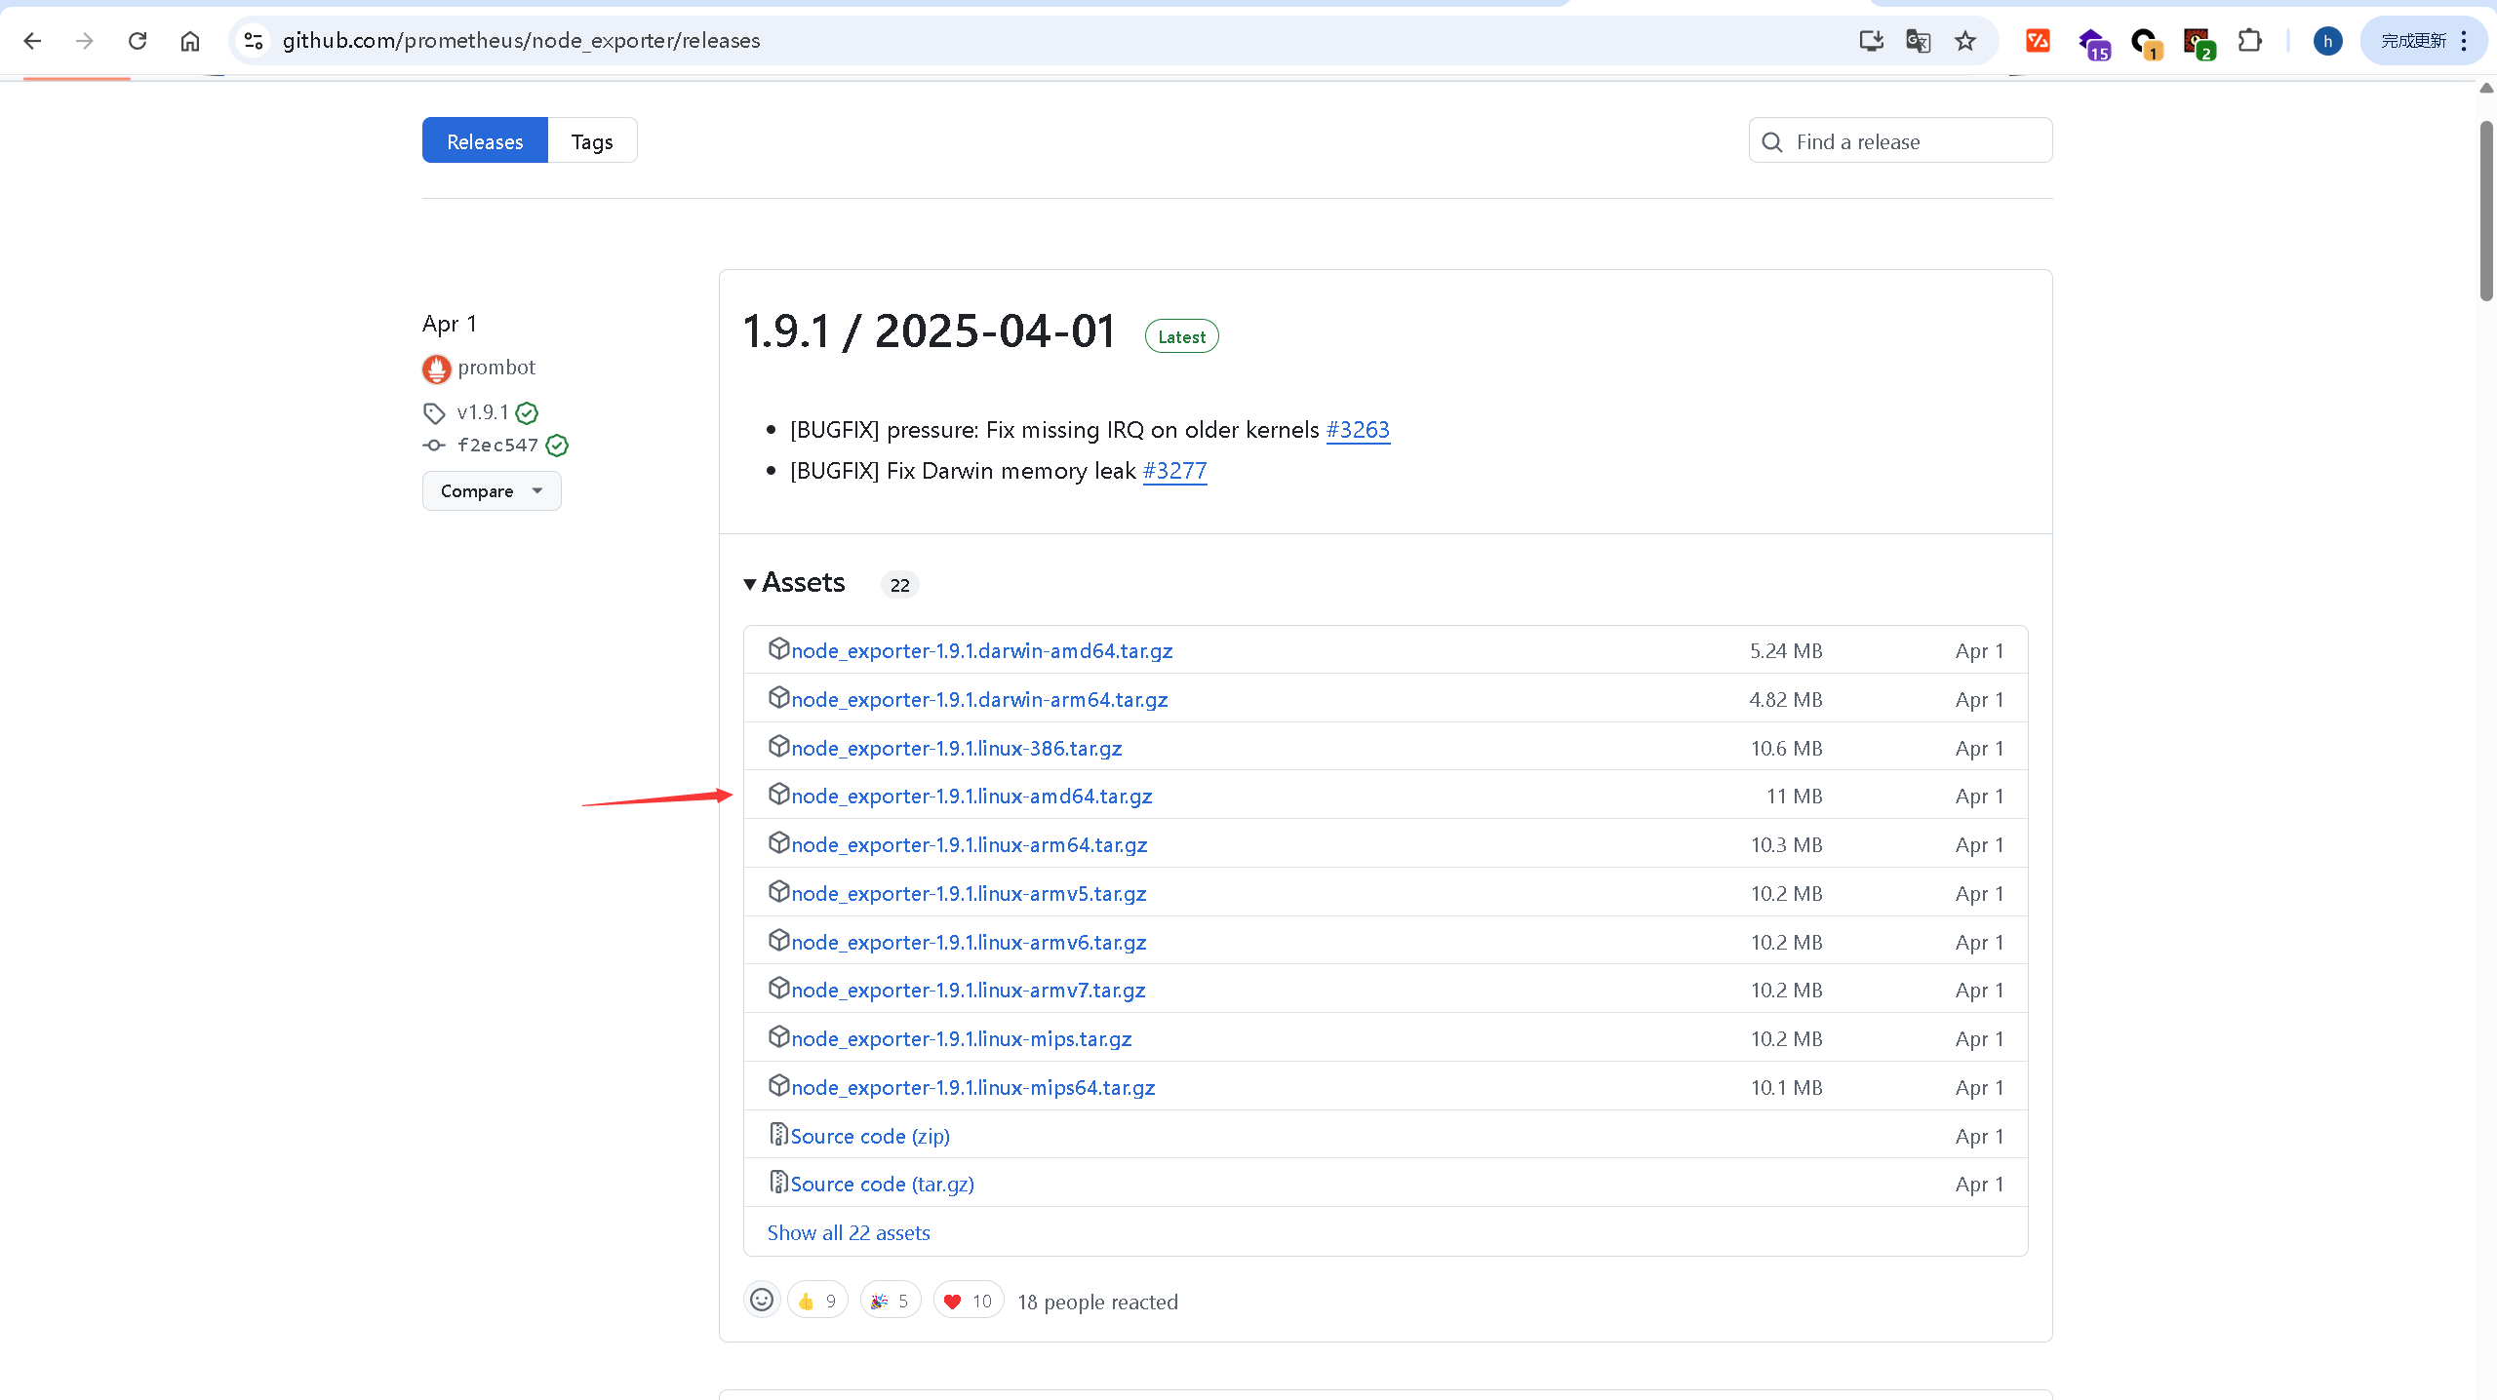Open the add reaction smiley picker
This screenshot has height=1400, width=2497.
pos(762,1300)
